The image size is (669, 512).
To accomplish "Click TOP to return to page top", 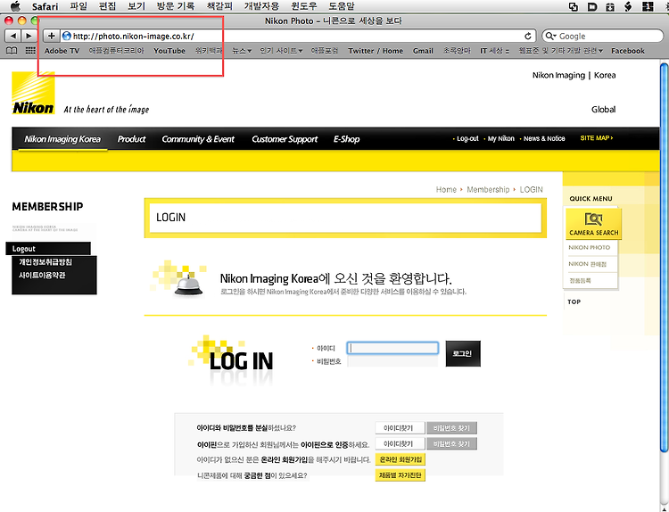I will pos(574,301).
